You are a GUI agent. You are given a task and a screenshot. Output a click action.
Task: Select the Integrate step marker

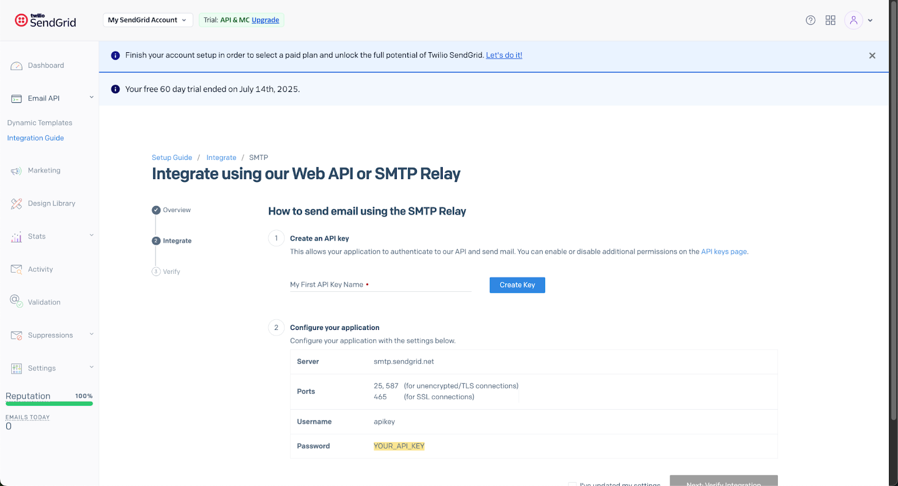click(156, 241)
